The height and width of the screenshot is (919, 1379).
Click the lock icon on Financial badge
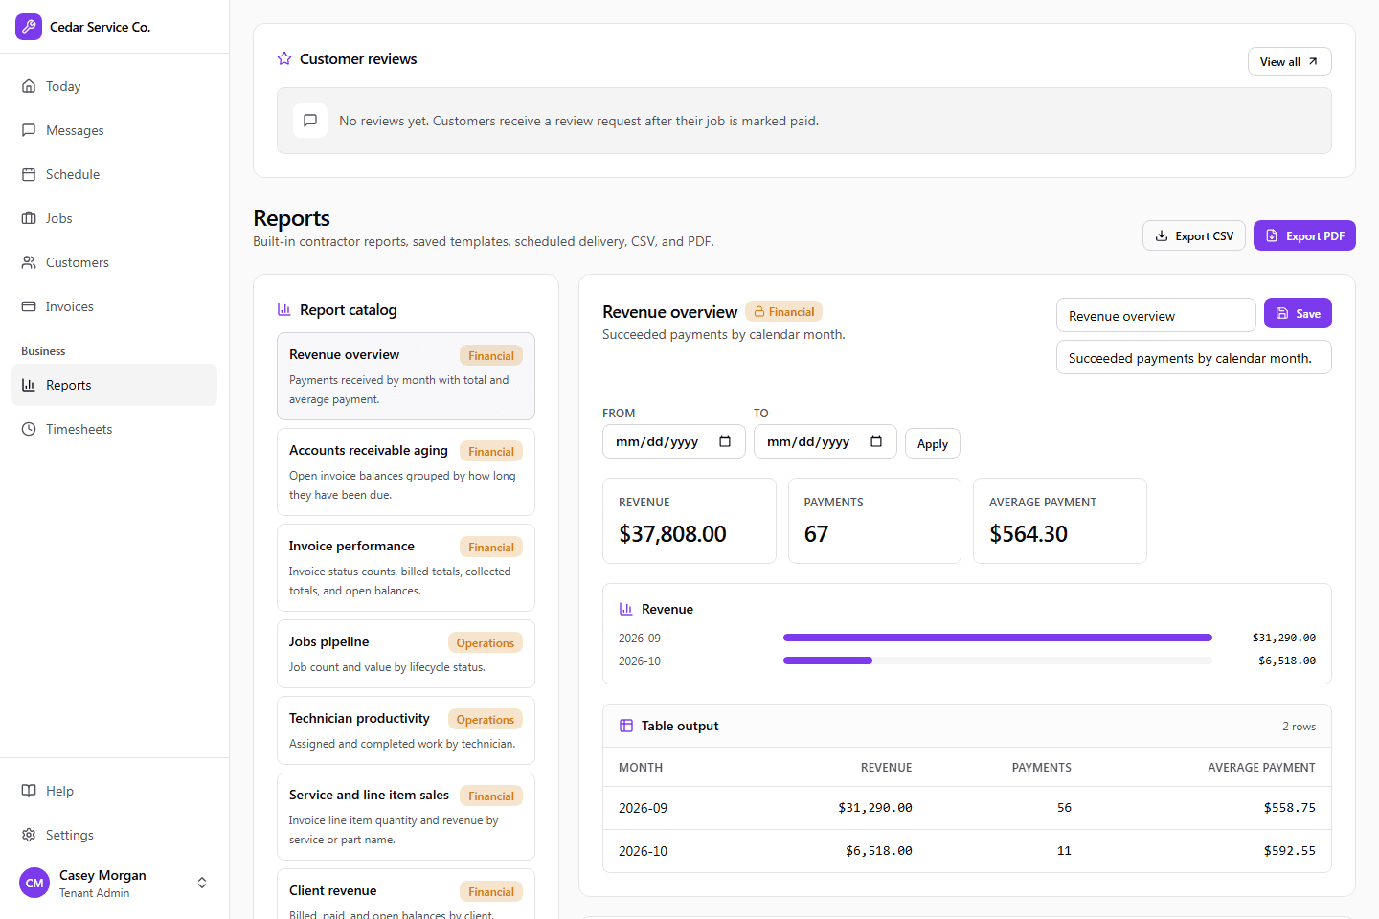pos(759,311)
